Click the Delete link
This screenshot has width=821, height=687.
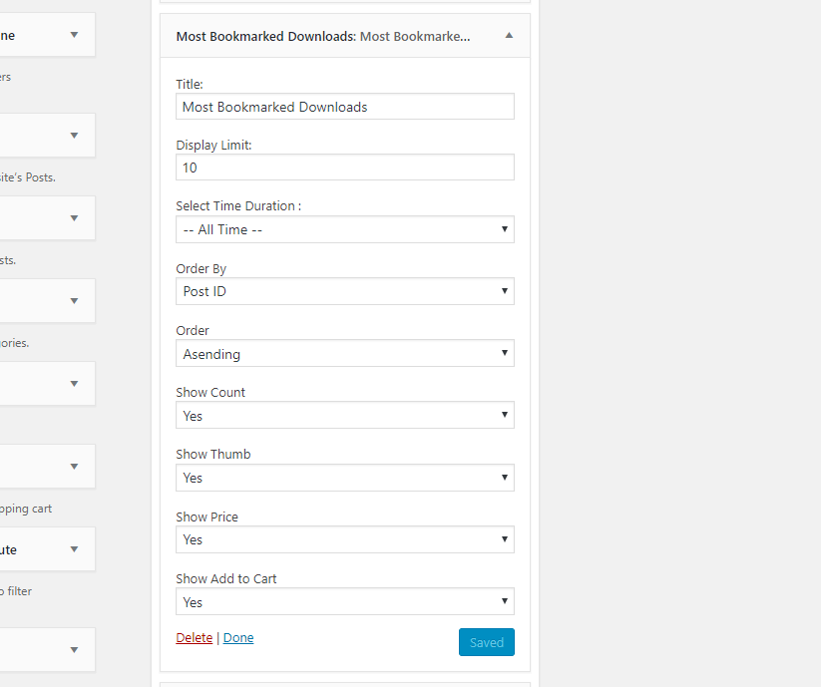pos(194,638)
